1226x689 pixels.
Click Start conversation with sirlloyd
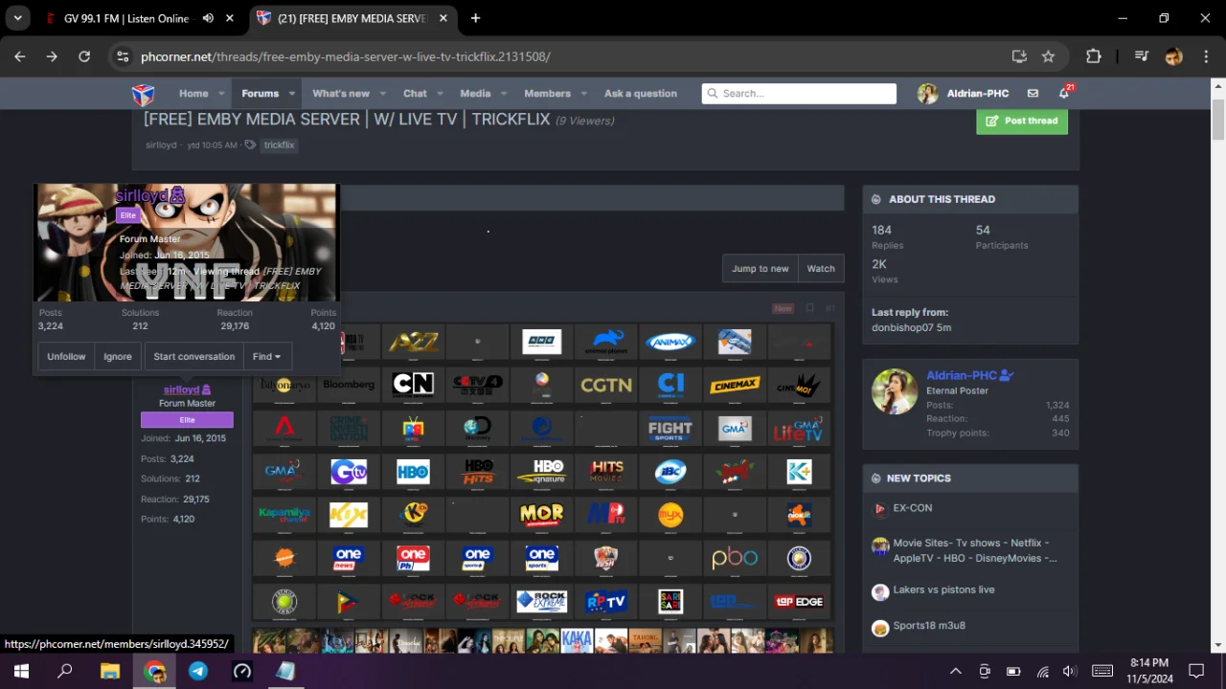194,357
